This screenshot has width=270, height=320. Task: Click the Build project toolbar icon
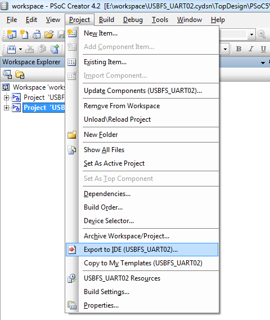(12, 49)
